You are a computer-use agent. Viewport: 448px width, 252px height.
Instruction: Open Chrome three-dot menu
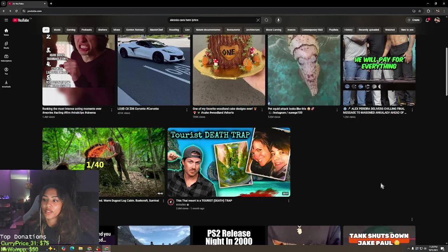tap(443, 11)
